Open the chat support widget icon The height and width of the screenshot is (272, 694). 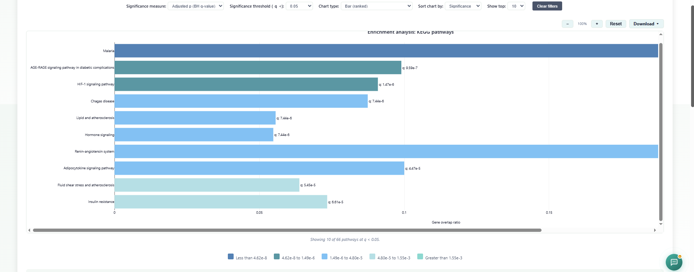[674, 262]
